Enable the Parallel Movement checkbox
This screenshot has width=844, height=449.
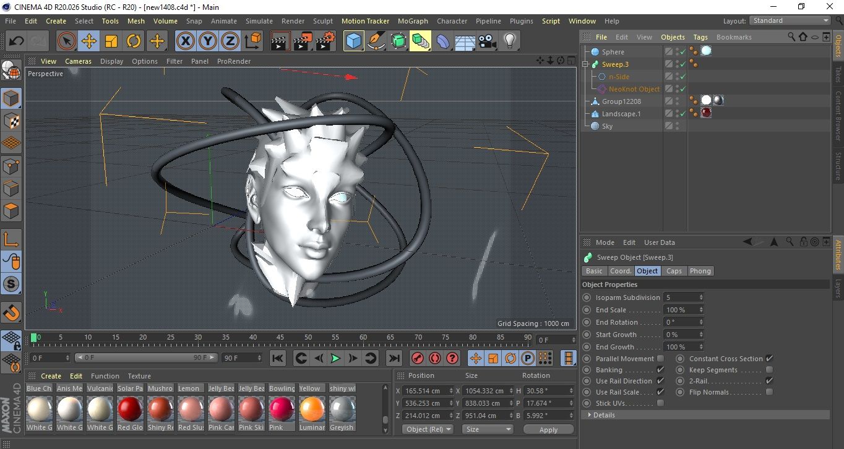(x=660, y=359)
